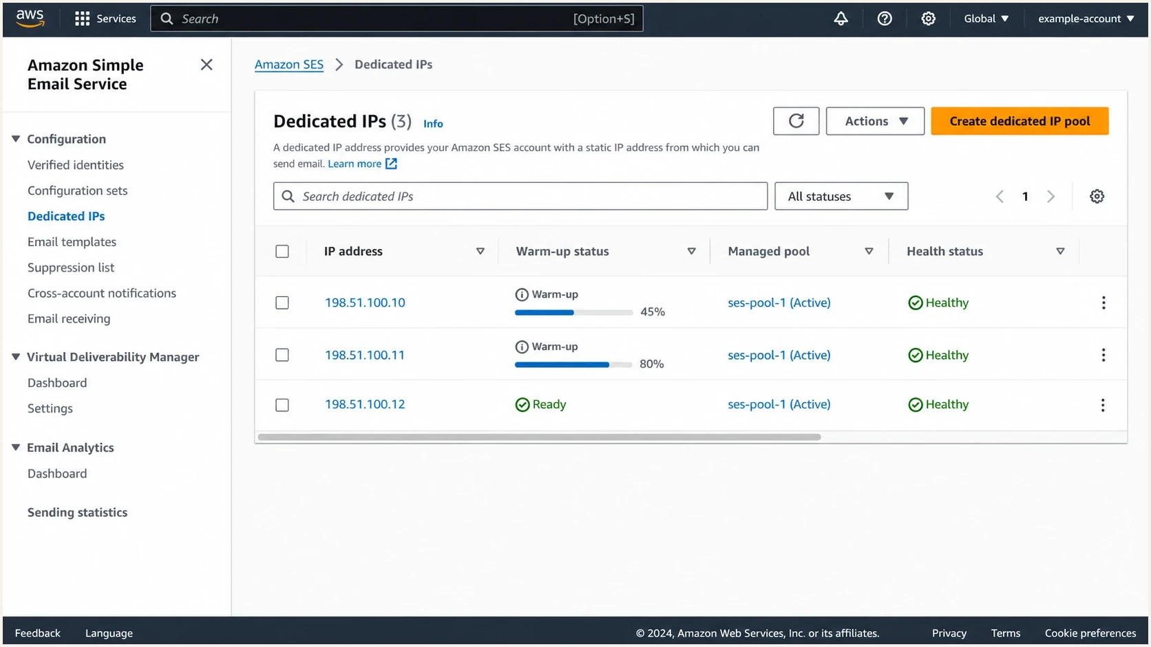
Task: Click Feedback in the footer
Action: click(x=38, y=633)
